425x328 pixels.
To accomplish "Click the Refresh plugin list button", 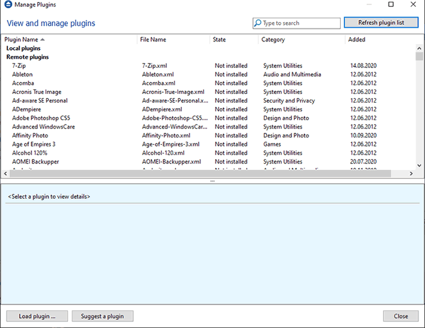I will pyautogui.click(x=381, y=23).
